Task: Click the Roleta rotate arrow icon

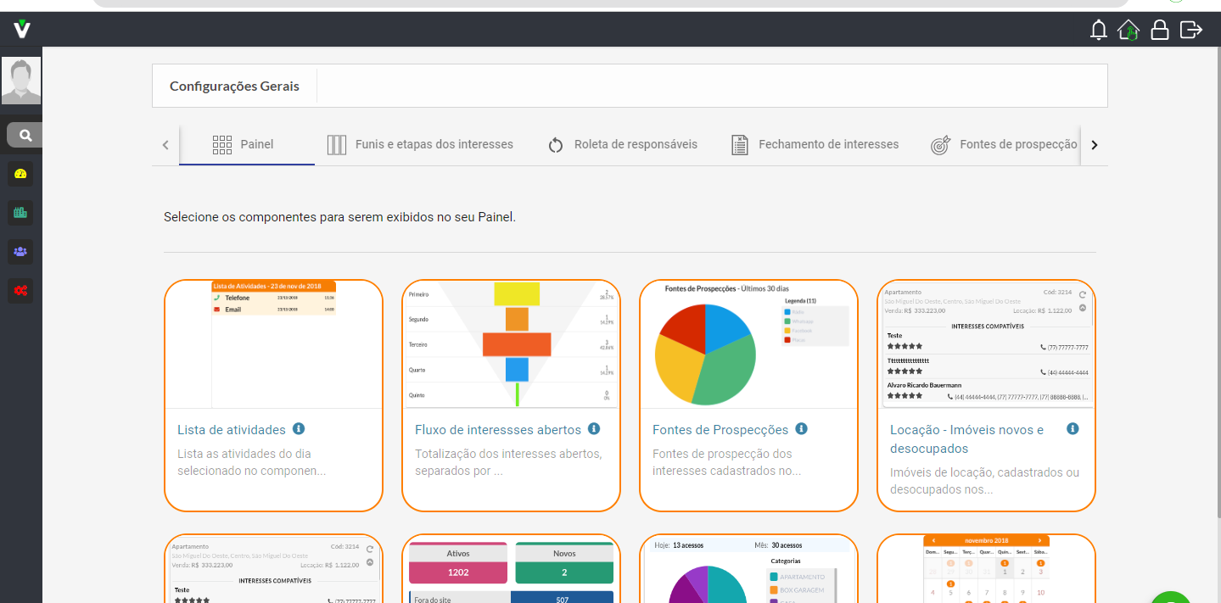Action: tap(556, 145)
